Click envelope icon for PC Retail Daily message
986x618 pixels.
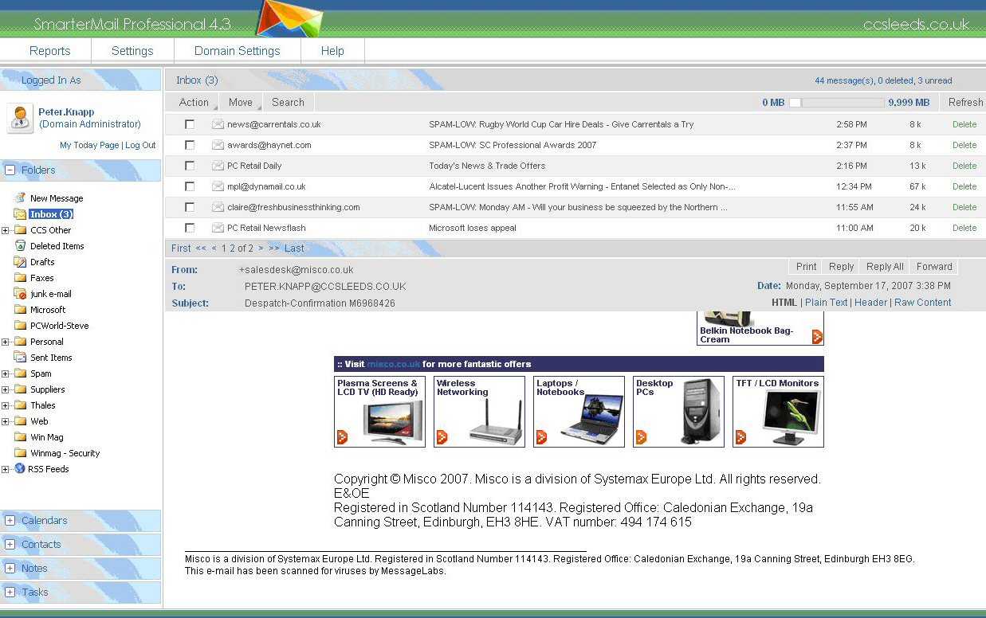[x=218, y=166]
